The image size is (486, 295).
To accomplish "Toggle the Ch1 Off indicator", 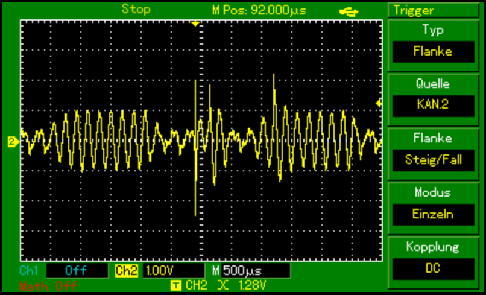I will [x=75, y=270].
